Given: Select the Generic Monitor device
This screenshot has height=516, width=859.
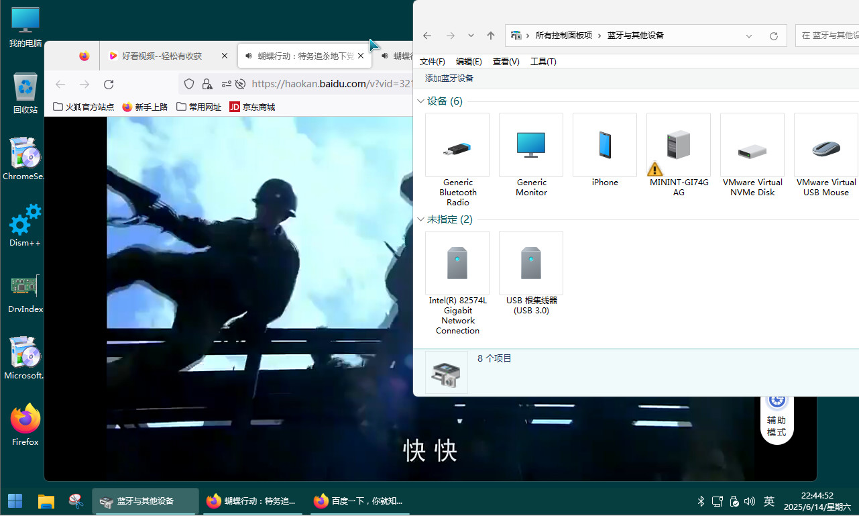Looking at the screenshot, I should click(531, 155).
